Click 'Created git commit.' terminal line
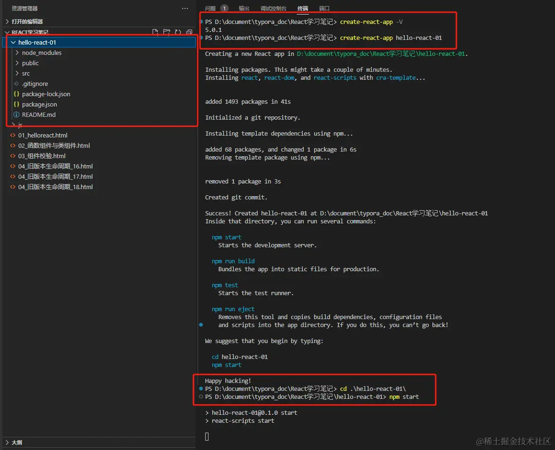This screenshot has height=450, width=555. click(236, 198)
